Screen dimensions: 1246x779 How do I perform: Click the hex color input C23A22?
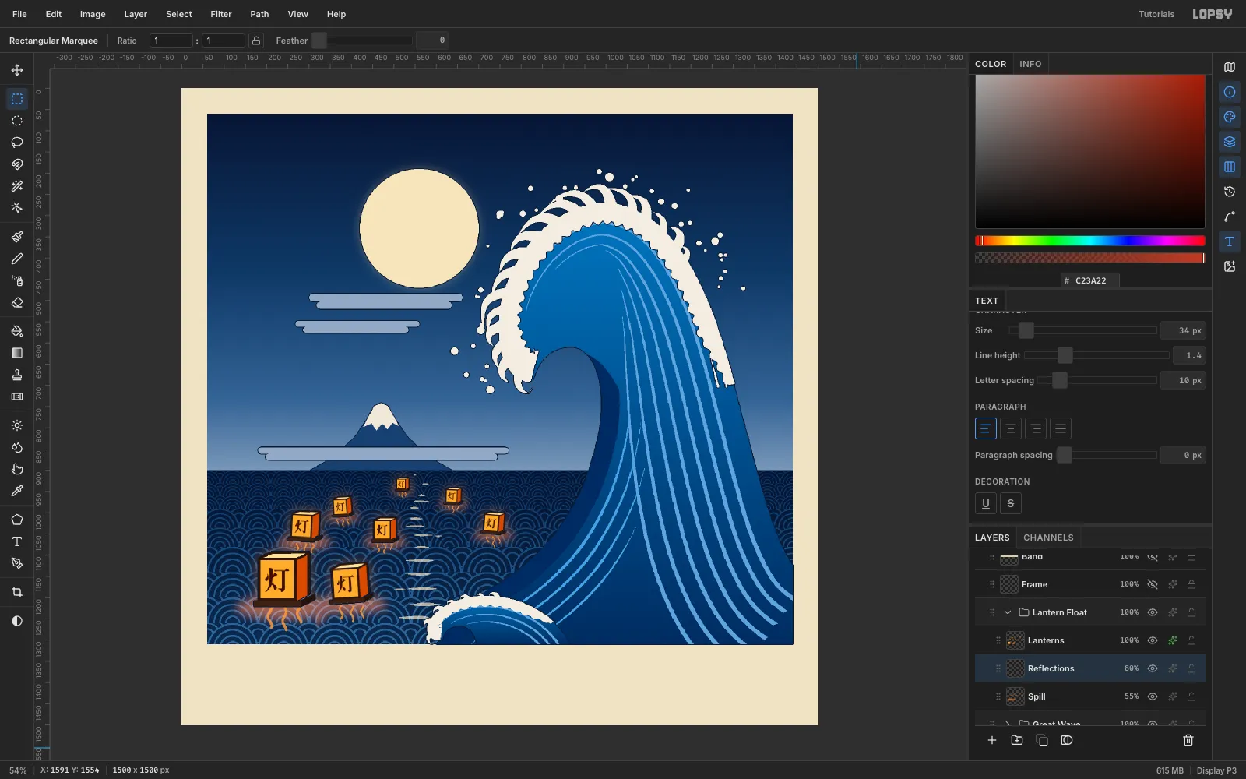1090,280
